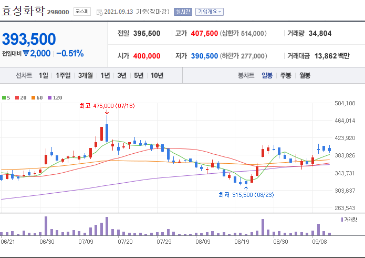The image size is (365, 258).
Task: Select the 3개월 line chart tab
Action: (x=86, y=75)
